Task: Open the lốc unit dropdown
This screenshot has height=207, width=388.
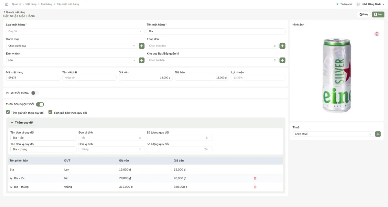Action: click(x=111, y=138)
